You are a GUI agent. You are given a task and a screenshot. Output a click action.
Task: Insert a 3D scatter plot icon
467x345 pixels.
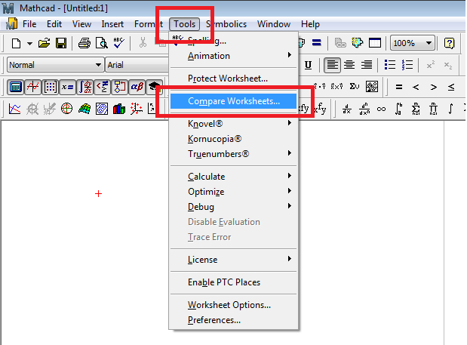click(137, 109)
